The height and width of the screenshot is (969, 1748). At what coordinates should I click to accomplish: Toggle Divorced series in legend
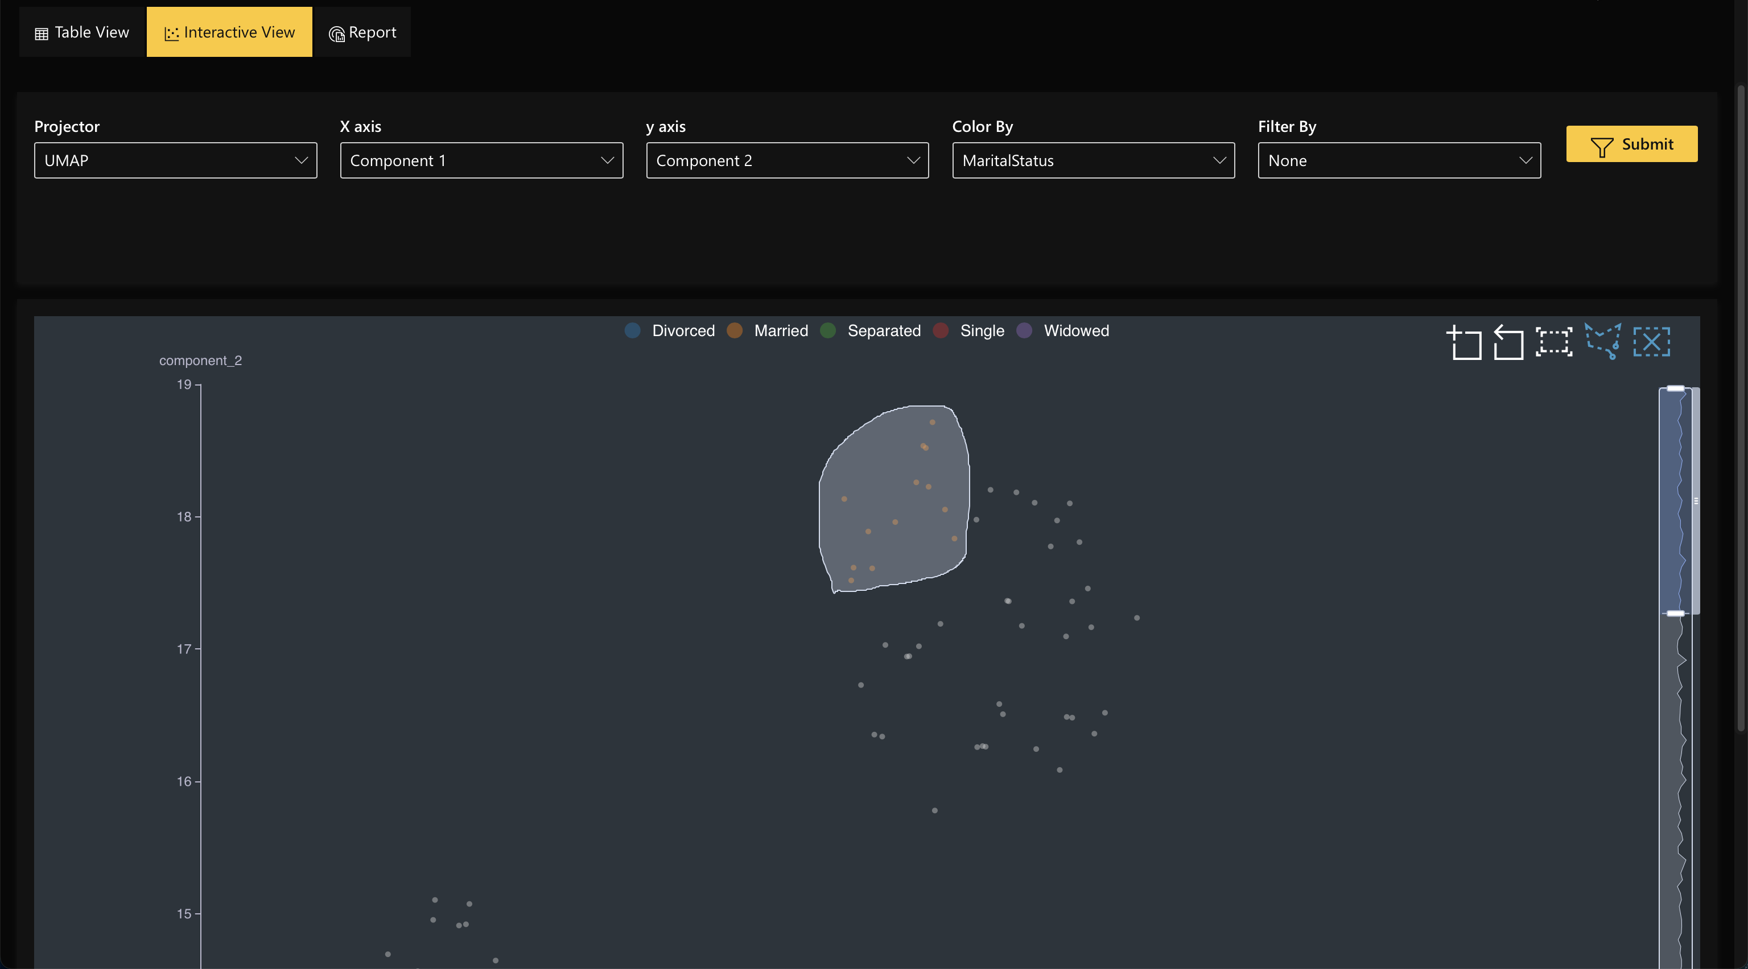tap(683, 331)
